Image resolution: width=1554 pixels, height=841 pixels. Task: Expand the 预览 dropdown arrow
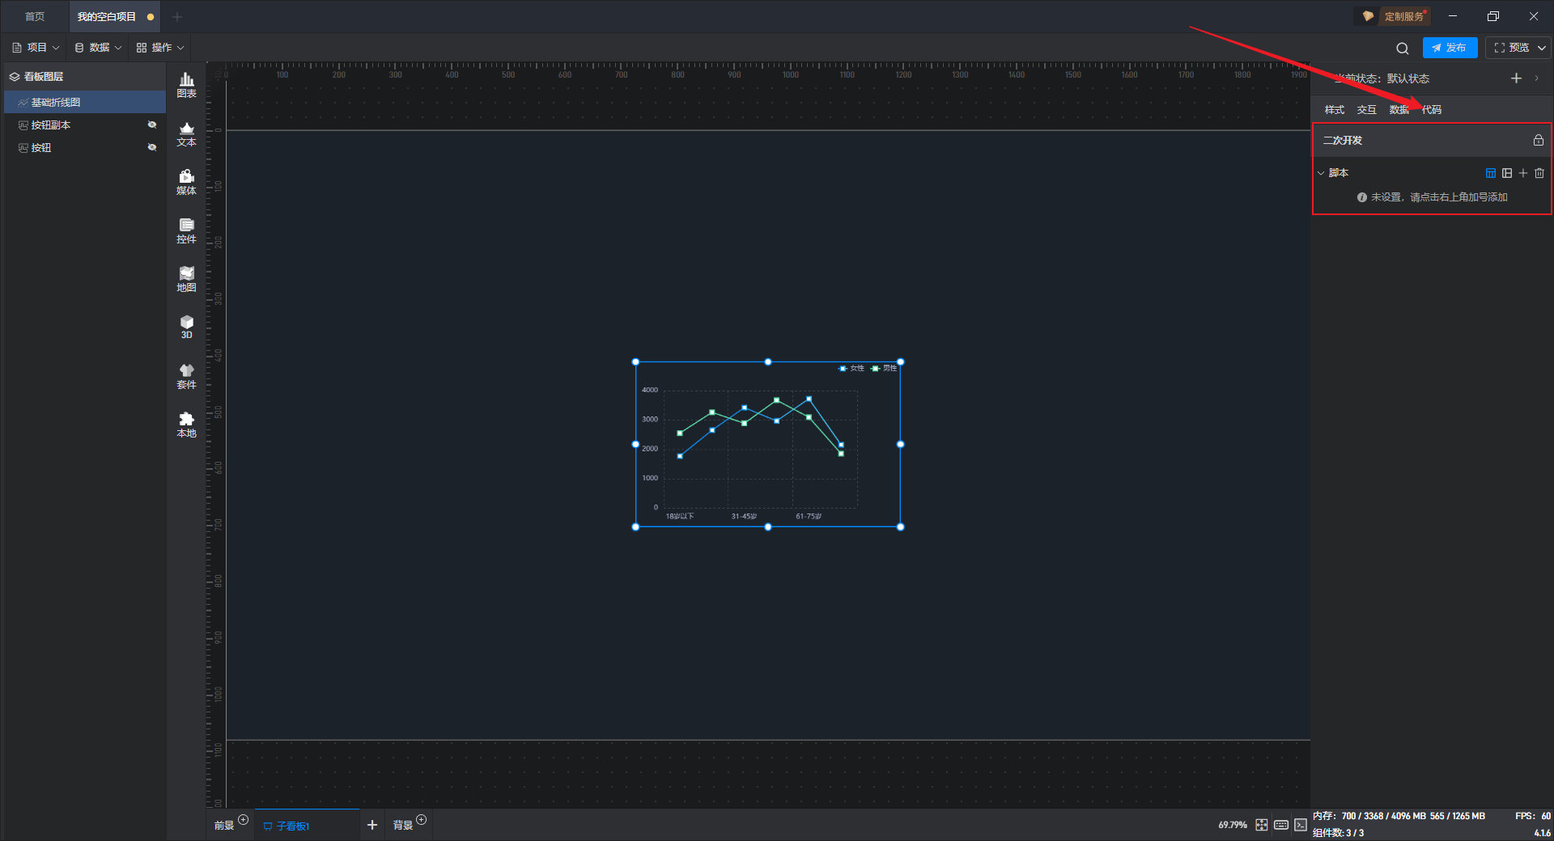(1542, 48)
